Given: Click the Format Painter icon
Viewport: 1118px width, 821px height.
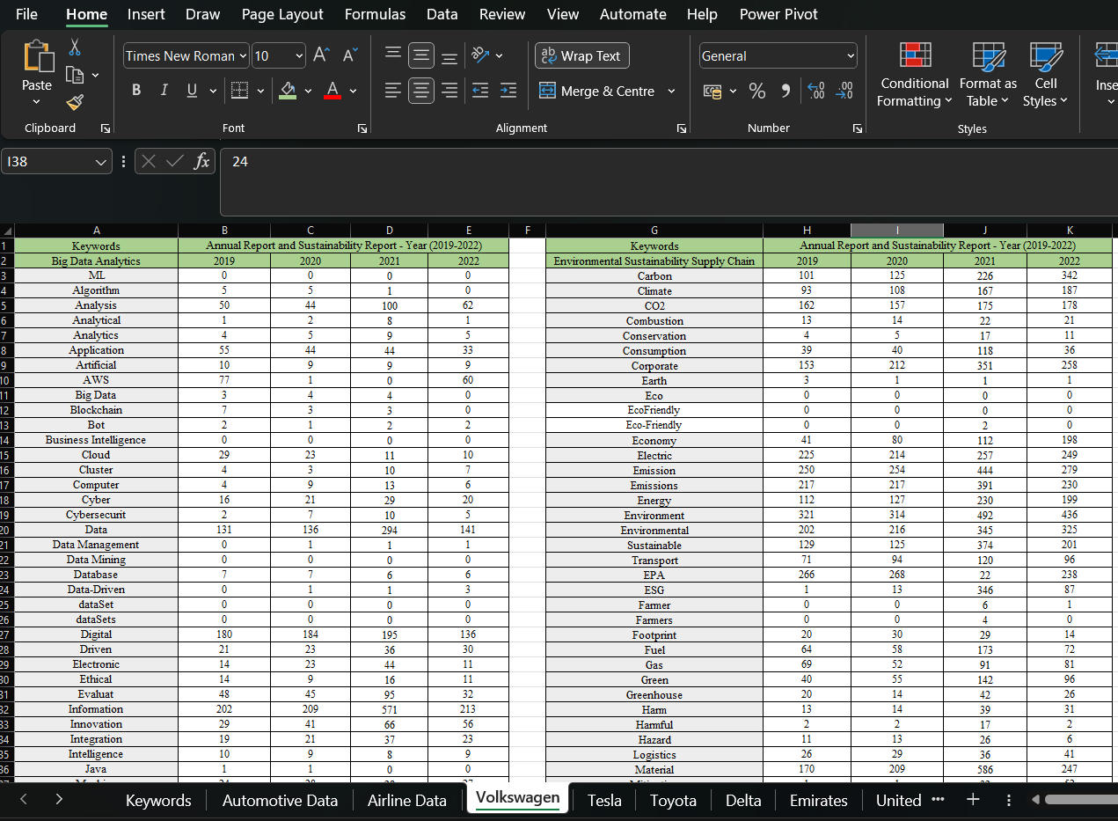Looking at the screenshot, I should [75, 102].
